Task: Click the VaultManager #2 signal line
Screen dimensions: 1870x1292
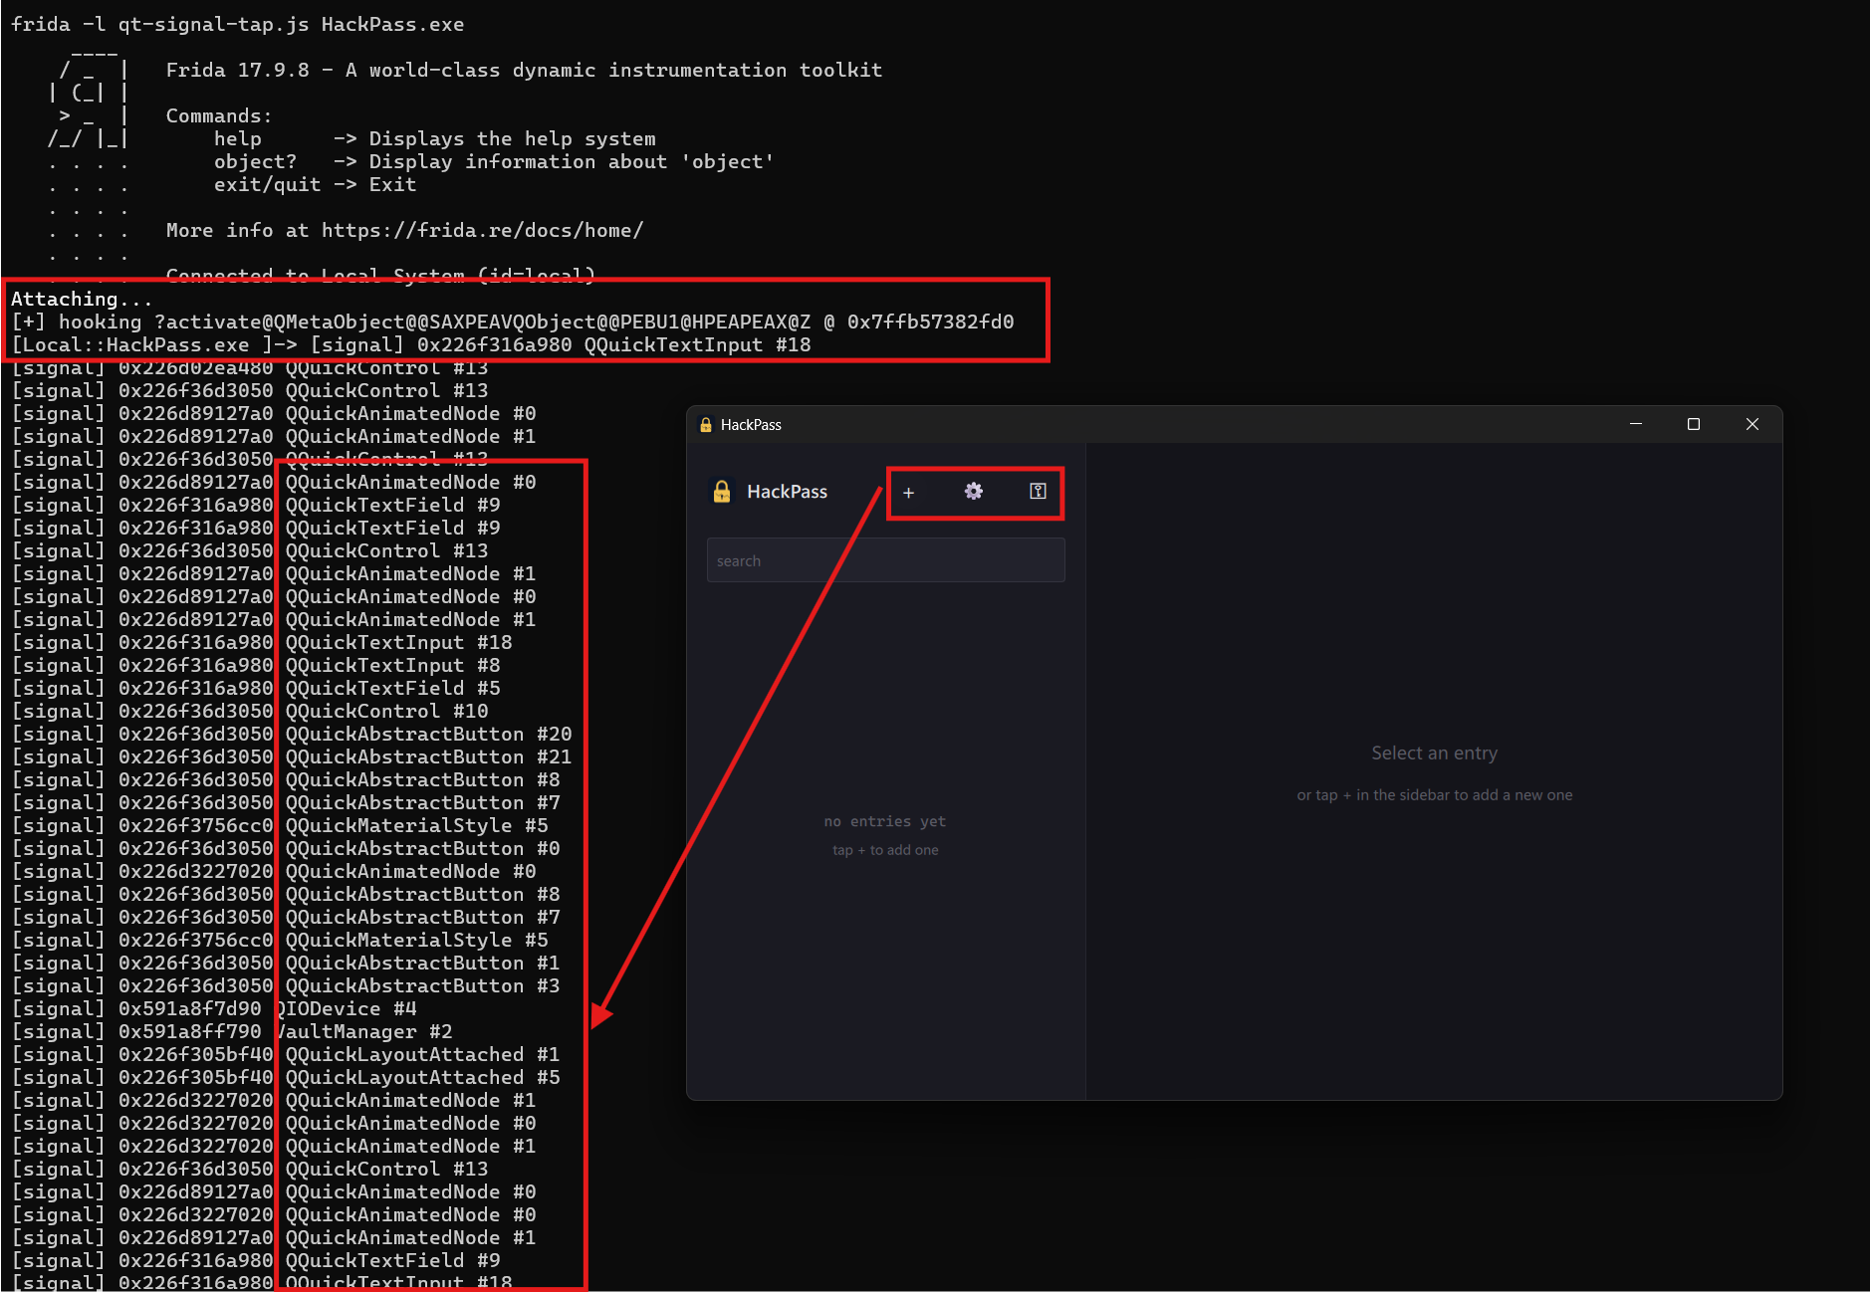Action: pyautogui.click(x=232, y=1032)
